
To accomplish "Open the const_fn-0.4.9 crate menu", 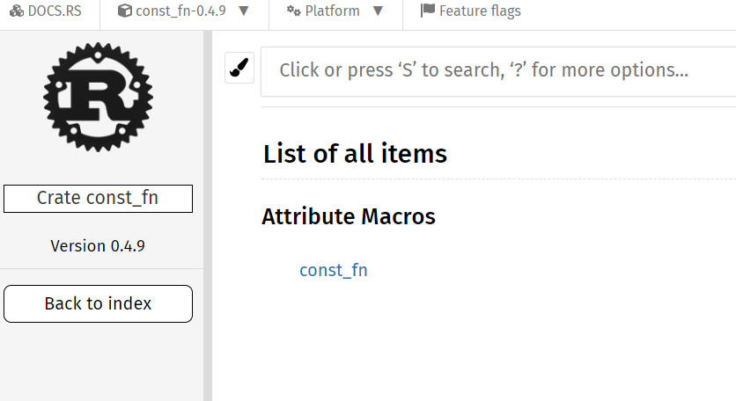I will (x=184, y=11).
